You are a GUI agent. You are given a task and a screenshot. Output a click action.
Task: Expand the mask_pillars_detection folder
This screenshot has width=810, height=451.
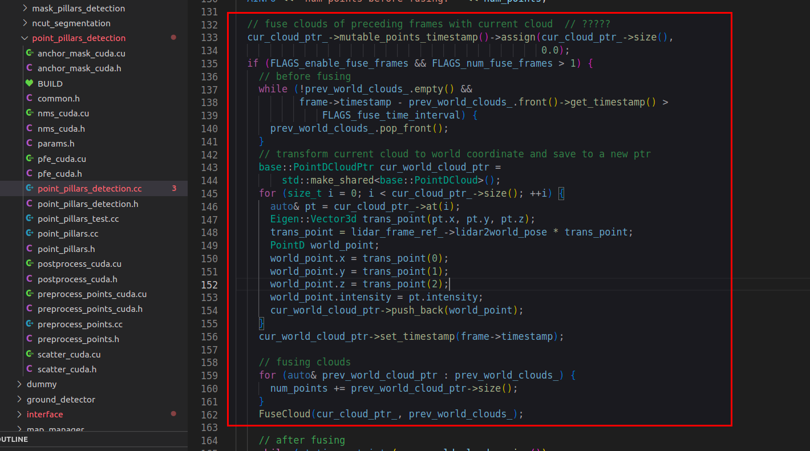(25, 8)
